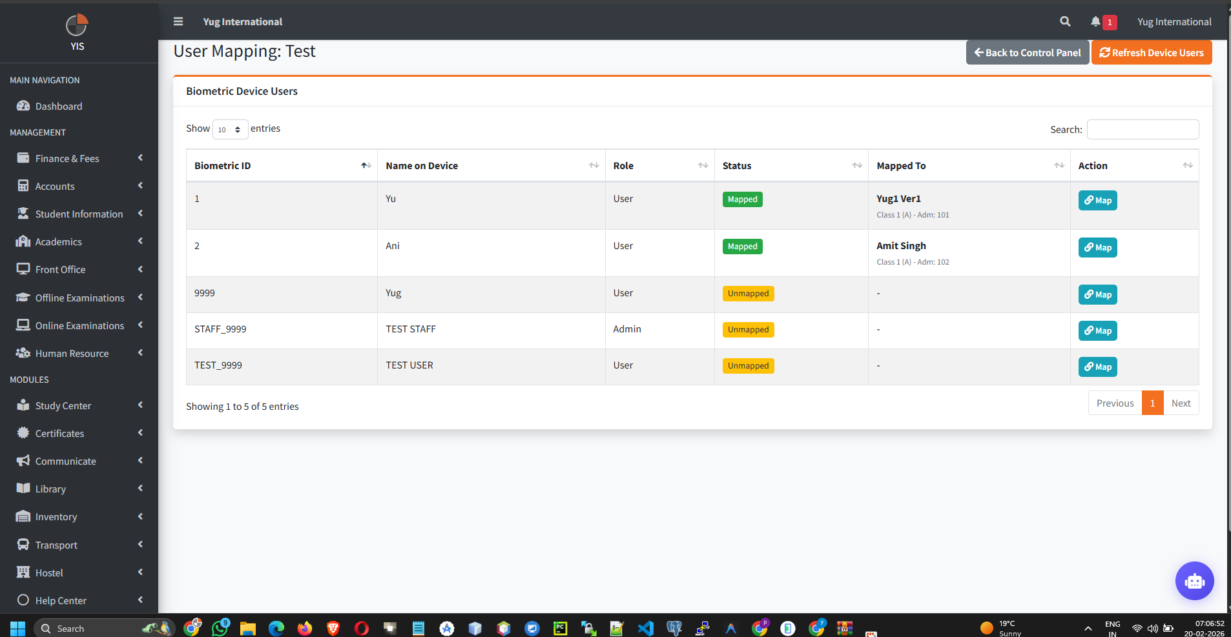
Task: Click the Communicate megaphone icon
Action: tap(23, 460)
